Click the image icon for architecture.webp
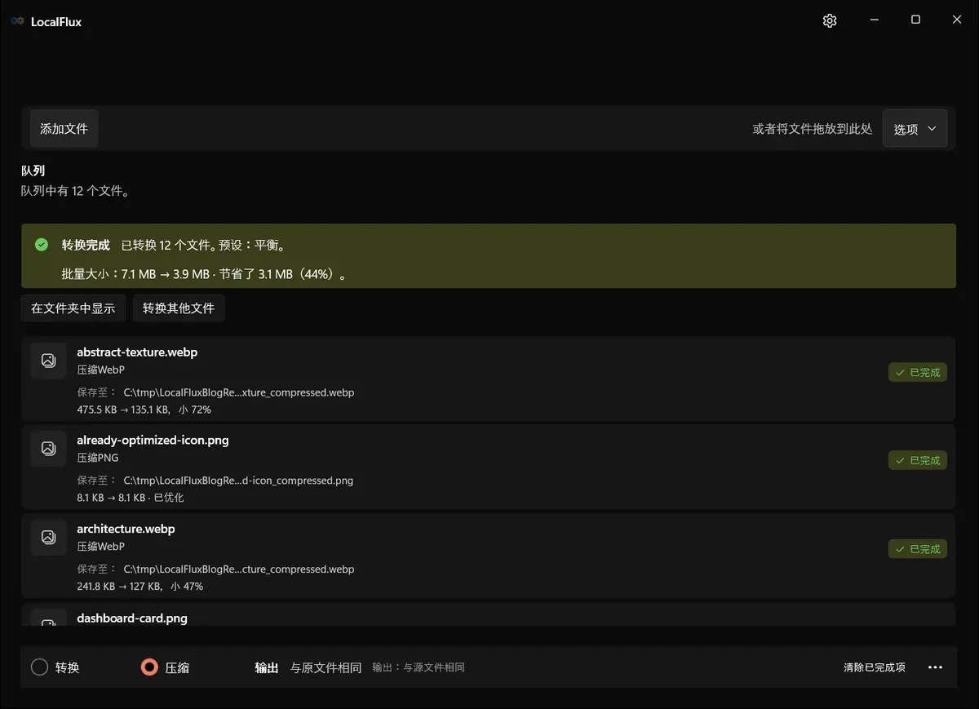 [48, 537]
